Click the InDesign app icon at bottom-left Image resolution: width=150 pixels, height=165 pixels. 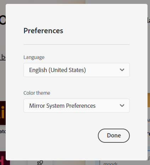[5, 158]
